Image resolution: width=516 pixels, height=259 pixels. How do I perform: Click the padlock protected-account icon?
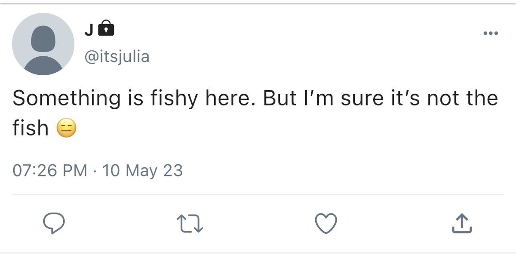[107, 29]
